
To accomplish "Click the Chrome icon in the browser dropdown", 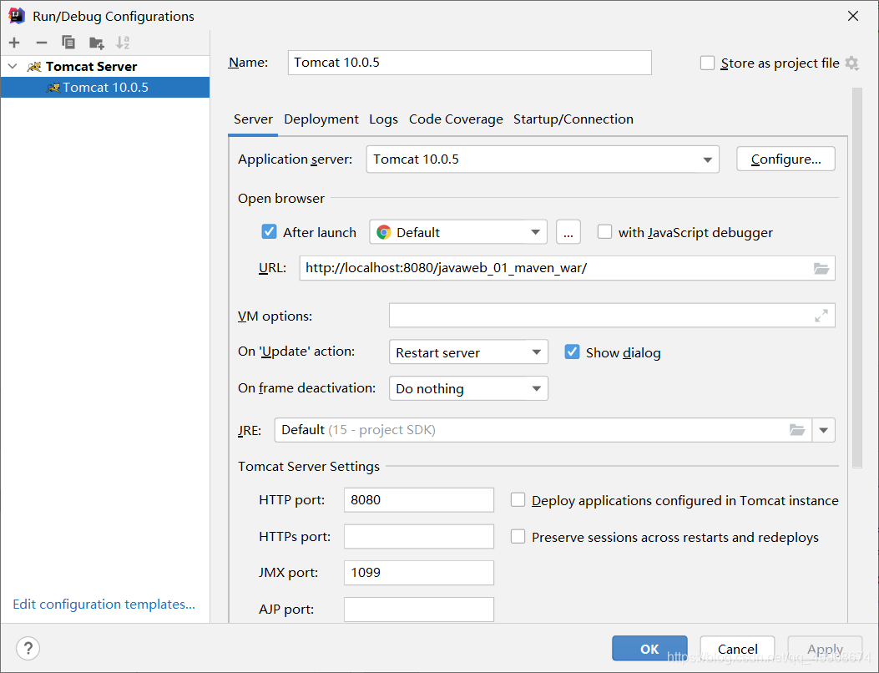I will point(384,232).
